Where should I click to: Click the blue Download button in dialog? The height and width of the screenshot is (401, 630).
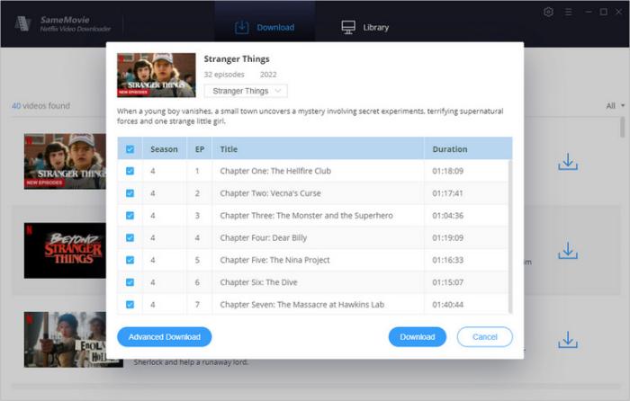[417, 337]
